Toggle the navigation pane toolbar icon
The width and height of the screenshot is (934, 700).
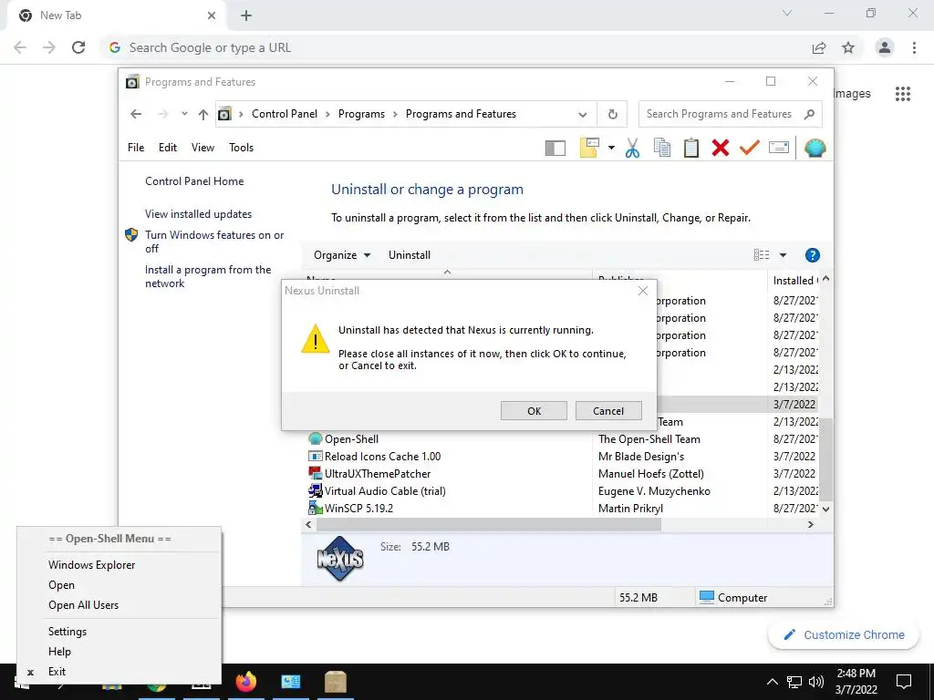(x=555, y=149)
